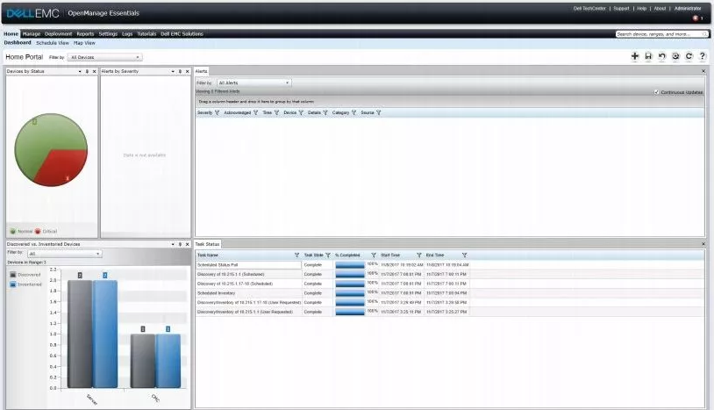
Task: Open the Dell EMC Solutions menu
Action: 182,34
